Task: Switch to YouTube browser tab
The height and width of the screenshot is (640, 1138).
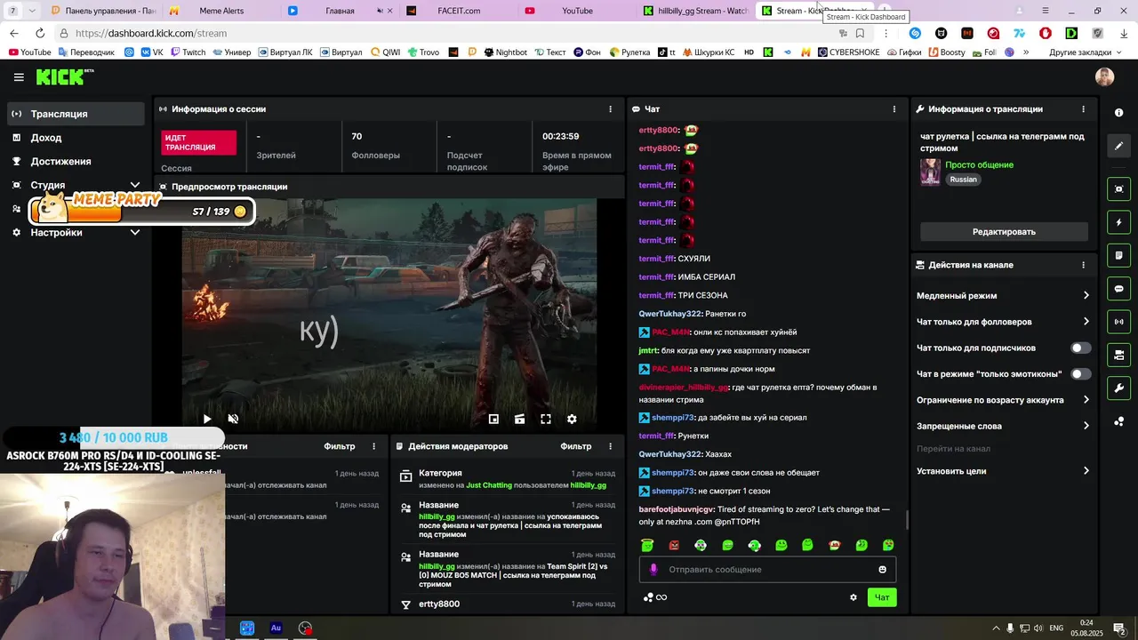Action: click(x=578, y=11)
